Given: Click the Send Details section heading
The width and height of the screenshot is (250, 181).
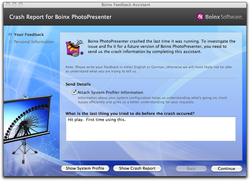Looking at the screenshot, I should (x=78, y=84).
